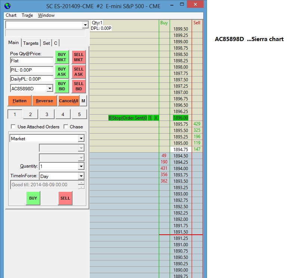Switch to the Main tab

13,43
